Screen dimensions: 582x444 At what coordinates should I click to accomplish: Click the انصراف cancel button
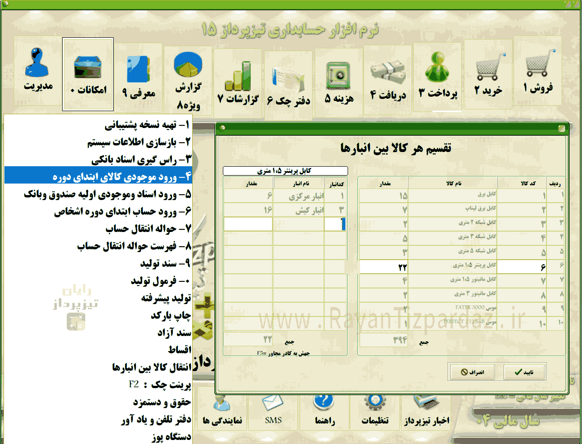pyautogui.click(x=473, y=372)
